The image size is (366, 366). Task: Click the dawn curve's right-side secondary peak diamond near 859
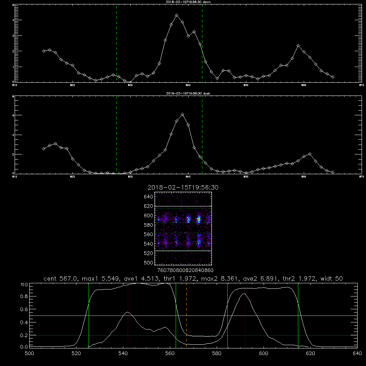click(298, 46)
